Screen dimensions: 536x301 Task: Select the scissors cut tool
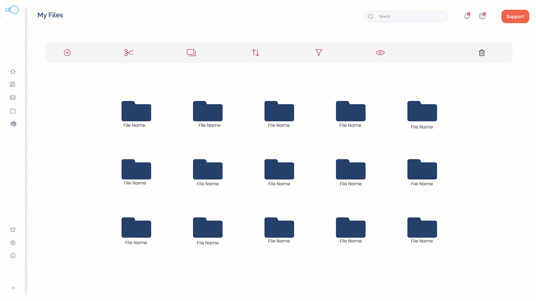[x=128, y=53]
